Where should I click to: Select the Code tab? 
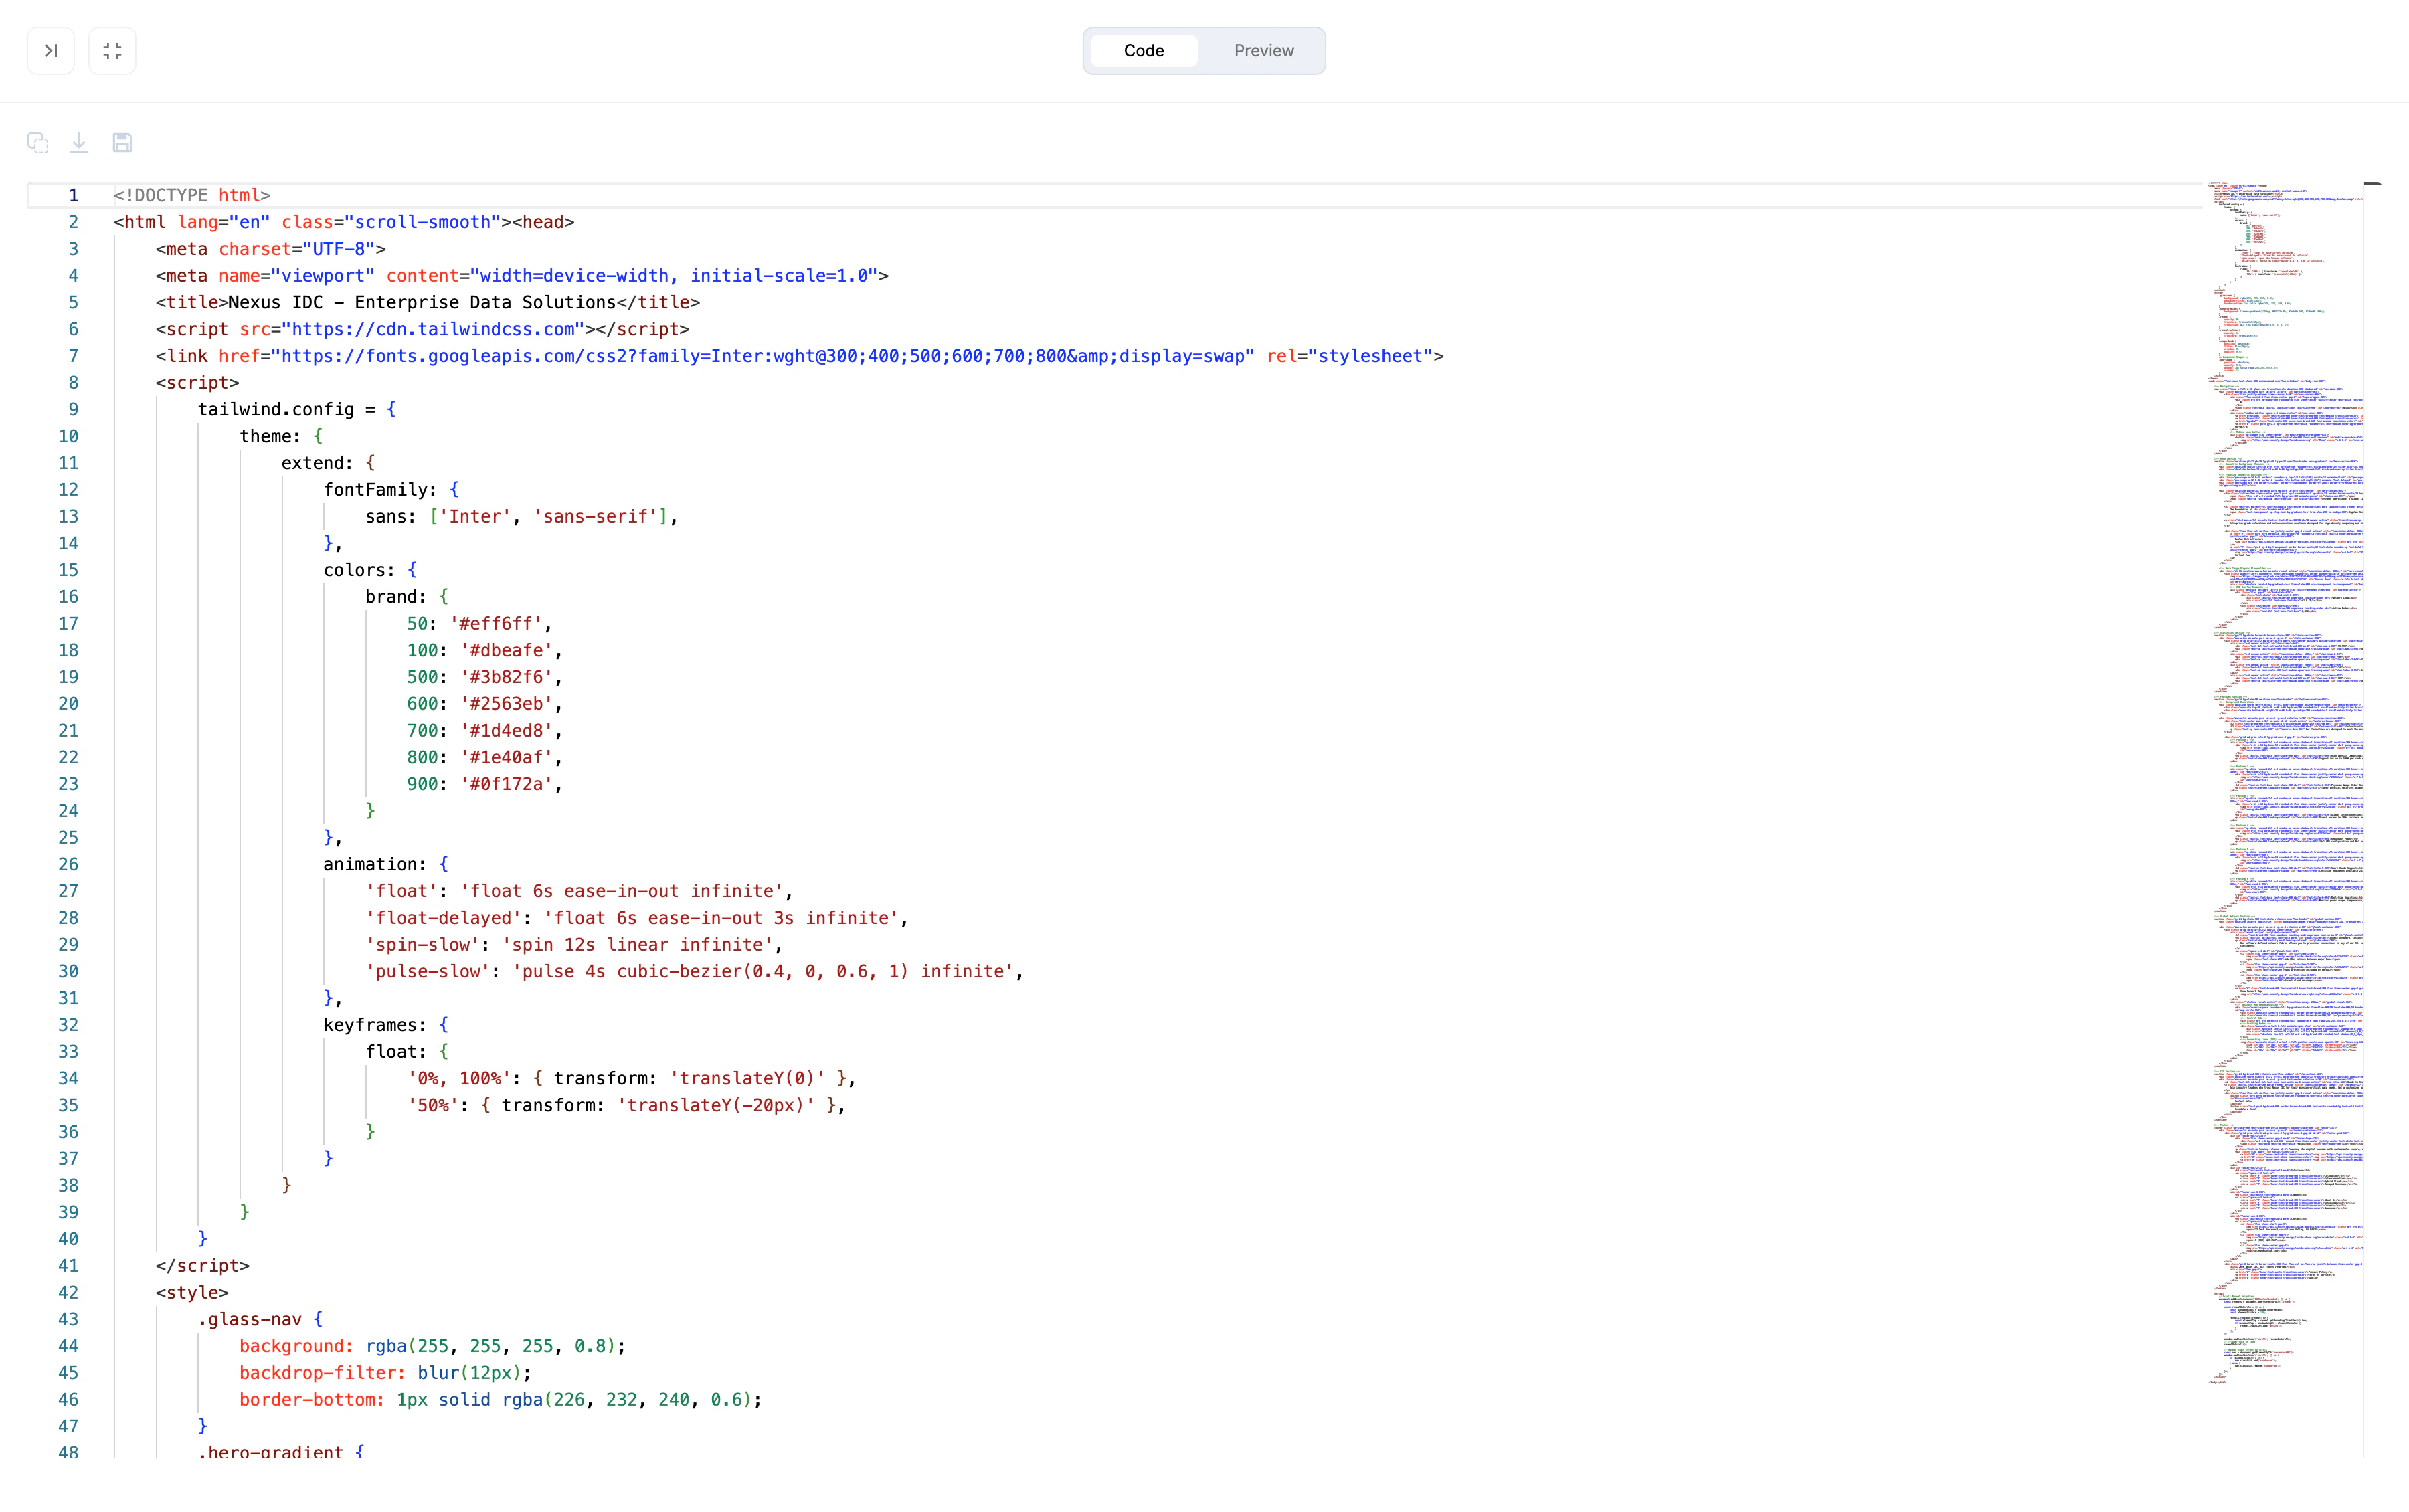[x=1143, y=51]
